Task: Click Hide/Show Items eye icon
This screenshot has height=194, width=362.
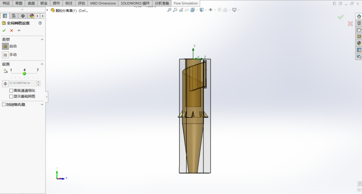Action: coord(210,10)
